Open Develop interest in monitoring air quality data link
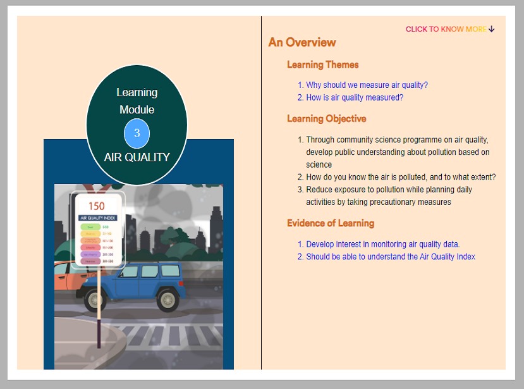The width and height of the screenshot is (524, 389). [x=382, y=244]
